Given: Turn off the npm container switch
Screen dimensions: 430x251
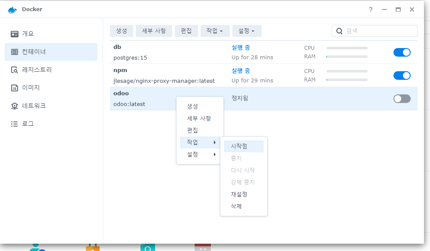Looking at the screenshot, I should pyautogui.click(x=402, y=76).
